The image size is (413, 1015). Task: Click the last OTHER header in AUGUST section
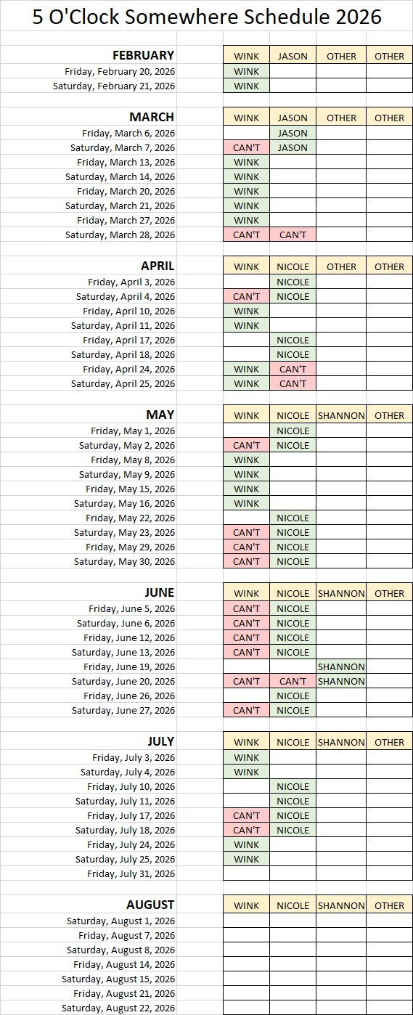tap(389, 905)
